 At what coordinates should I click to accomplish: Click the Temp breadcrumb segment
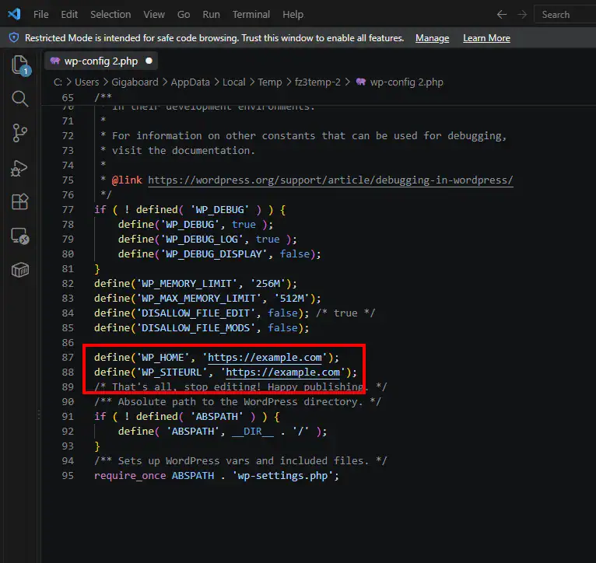coord(270,82)
